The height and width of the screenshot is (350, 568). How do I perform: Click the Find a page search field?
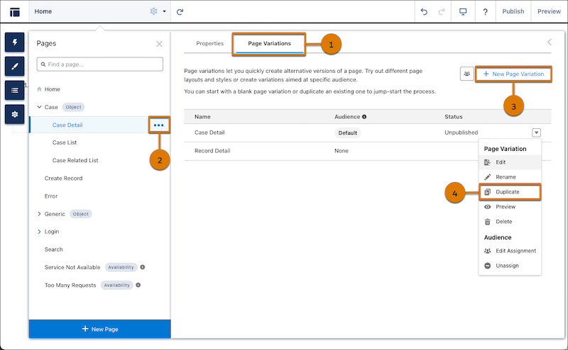point(99,64)
